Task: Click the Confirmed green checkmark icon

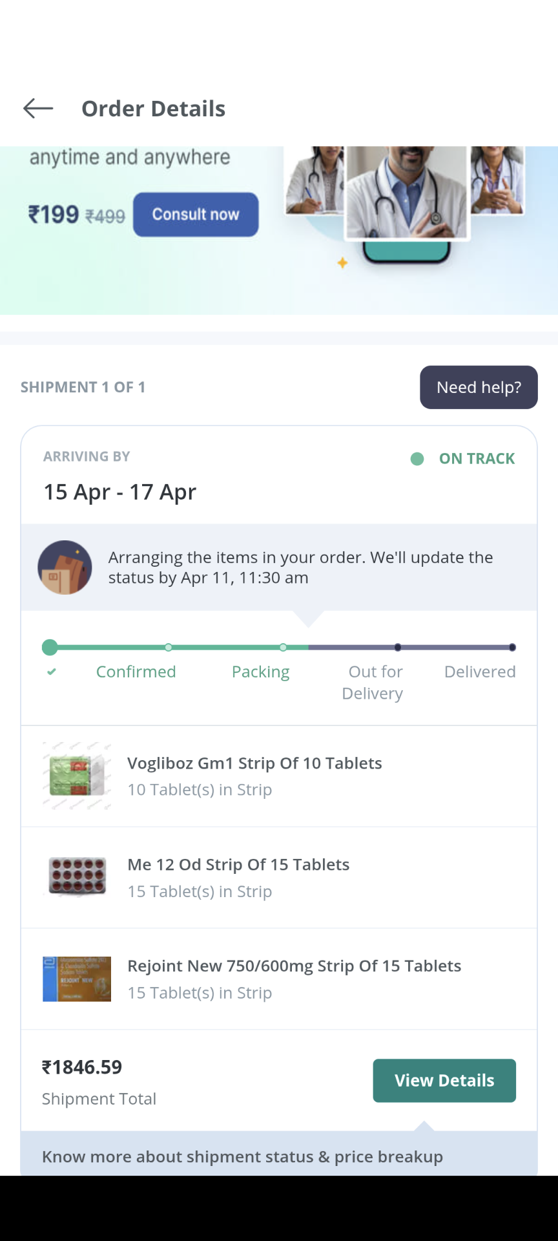Action: [x=52, y=672]
